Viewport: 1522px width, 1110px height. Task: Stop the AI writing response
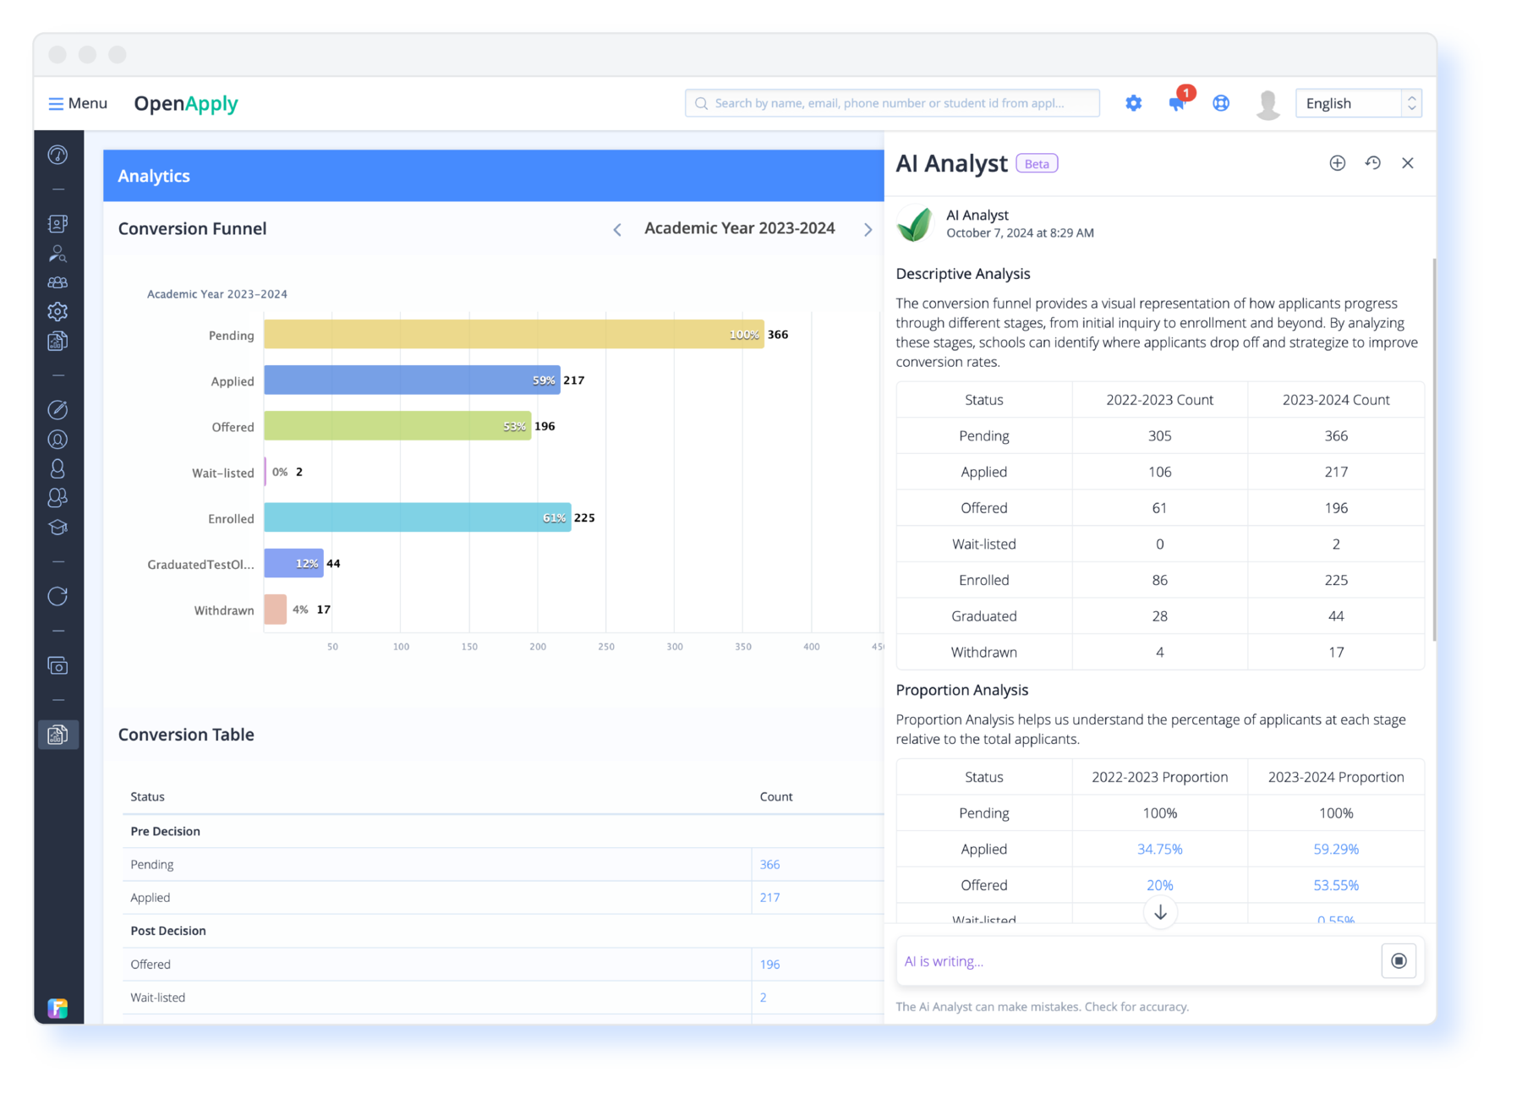(1399, 960)
